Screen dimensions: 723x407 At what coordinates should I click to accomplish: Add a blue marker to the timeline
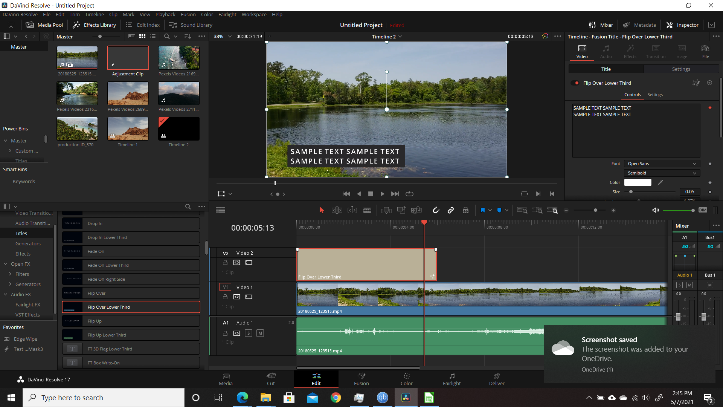coord(499,210)
